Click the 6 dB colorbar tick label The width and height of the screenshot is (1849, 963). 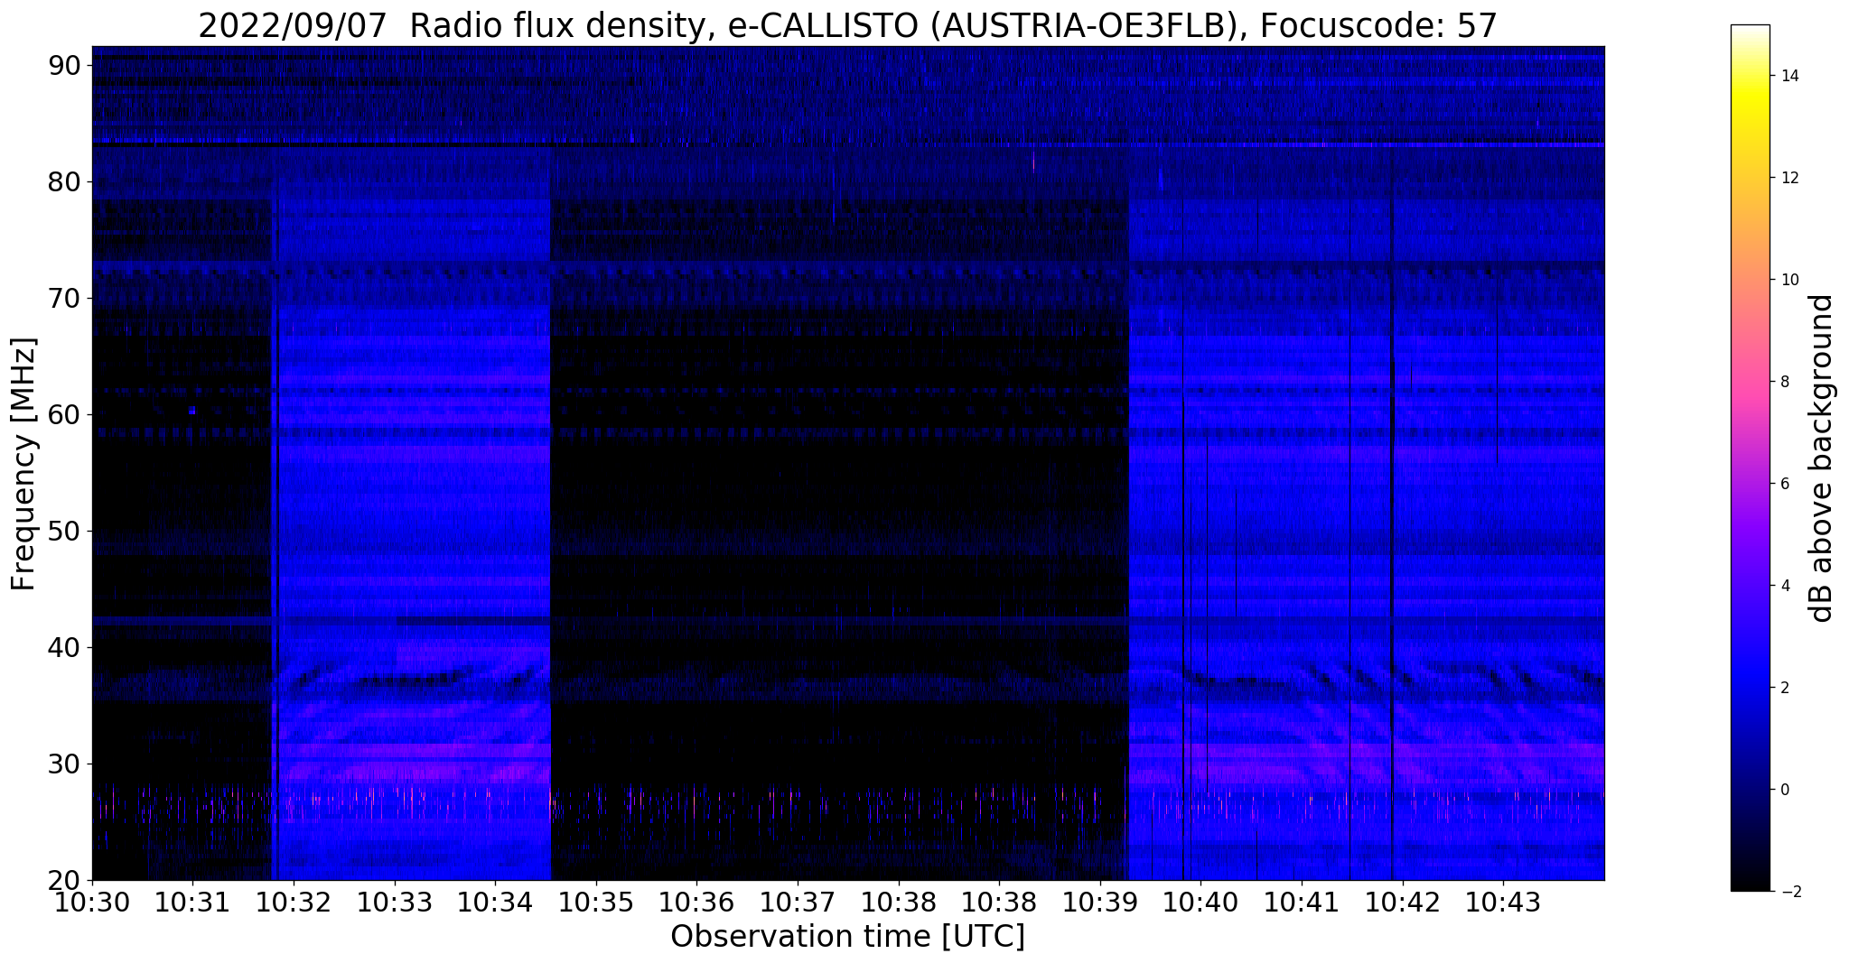point(1784,484)
